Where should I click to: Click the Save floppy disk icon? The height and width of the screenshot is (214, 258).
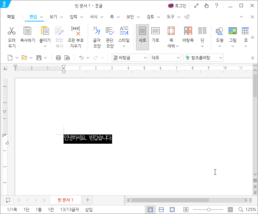click(39, 58)
